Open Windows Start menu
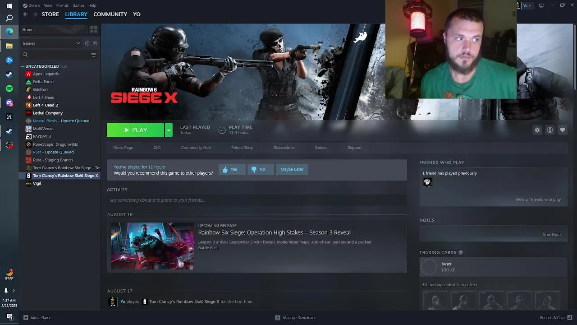The height and width of the screenshot is (325, 577). [9, 6]
